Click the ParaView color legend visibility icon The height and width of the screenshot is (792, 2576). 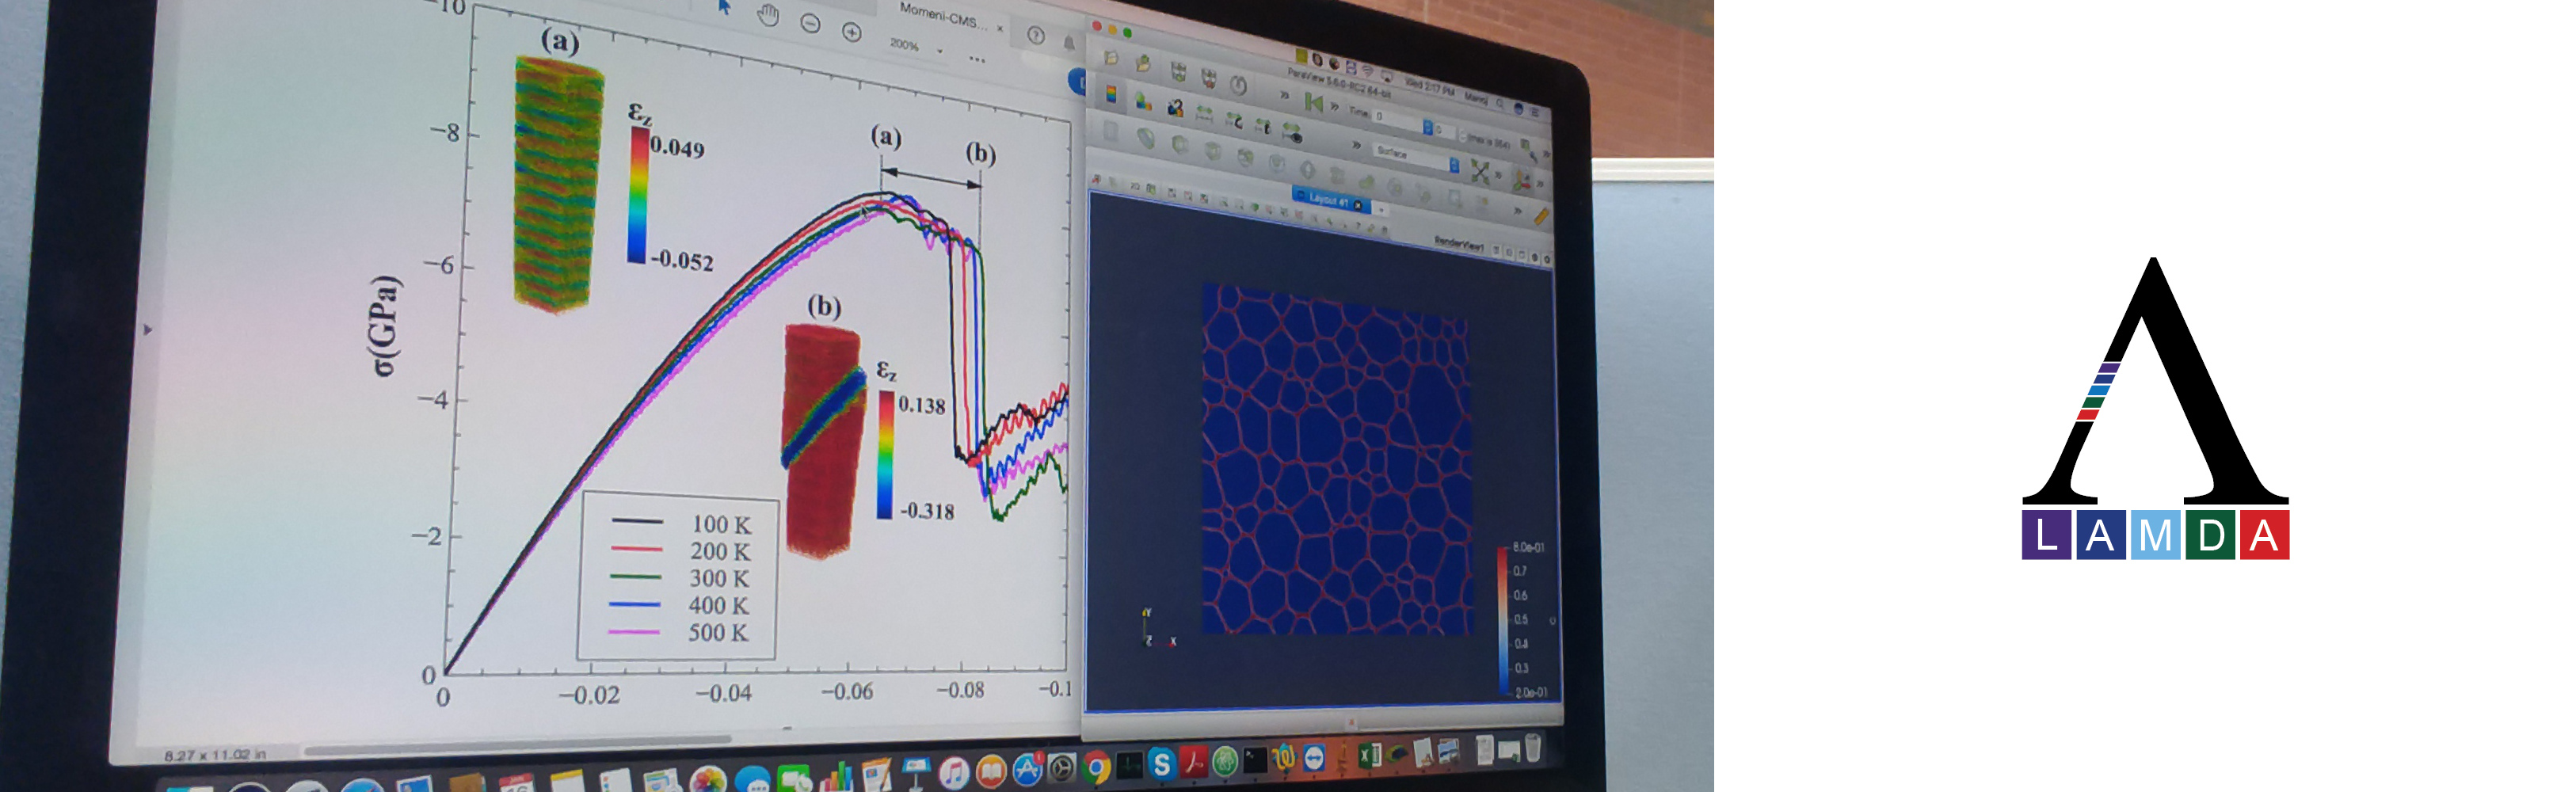[x=1111, y=94]
